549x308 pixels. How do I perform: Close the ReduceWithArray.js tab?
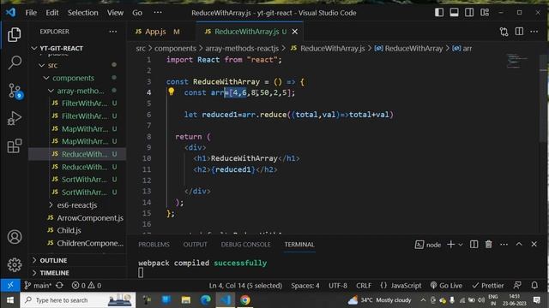tap(295, 32)
